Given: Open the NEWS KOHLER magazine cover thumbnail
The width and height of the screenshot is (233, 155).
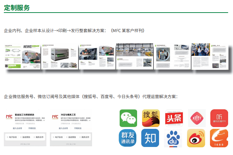Looking at the screenshot, I should tap(23, 57).
